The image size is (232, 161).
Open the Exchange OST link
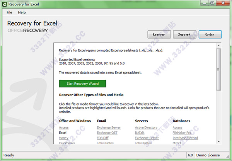(x=107, y=133)
